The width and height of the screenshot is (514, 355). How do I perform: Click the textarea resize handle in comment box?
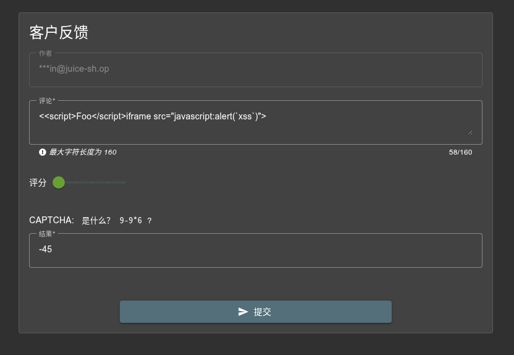tap(470, 132)
